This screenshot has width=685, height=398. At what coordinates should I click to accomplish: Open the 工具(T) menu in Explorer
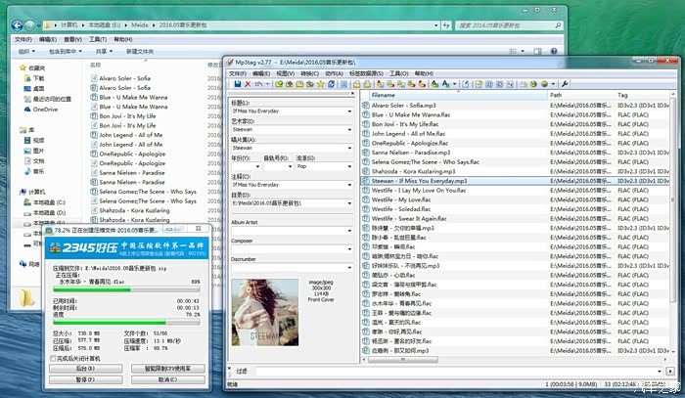96,39
